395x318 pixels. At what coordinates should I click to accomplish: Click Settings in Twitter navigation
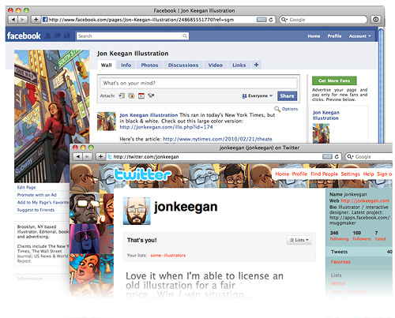click(x=350, y=174)
